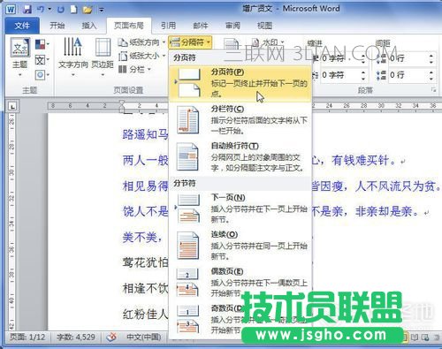Click the 连续 section break icon
Screen dimensions: 442x349
pos(187,246)
